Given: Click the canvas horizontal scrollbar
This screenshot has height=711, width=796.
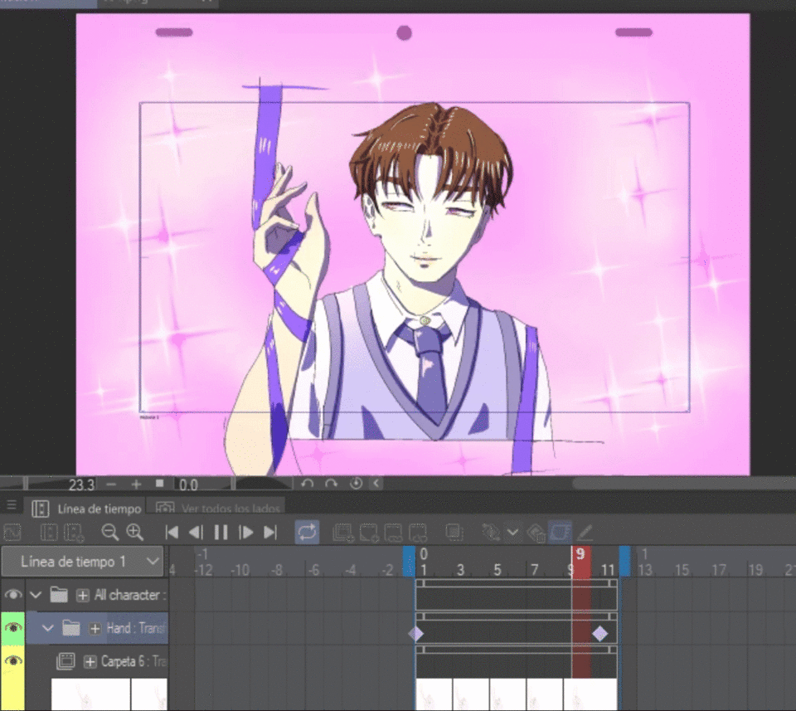Looking at the screenshot, I should [x=684, y=484].
